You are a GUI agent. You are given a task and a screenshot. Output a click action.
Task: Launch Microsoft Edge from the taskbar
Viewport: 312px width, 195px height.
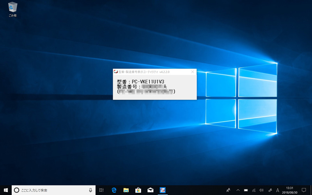coord(114,190)
